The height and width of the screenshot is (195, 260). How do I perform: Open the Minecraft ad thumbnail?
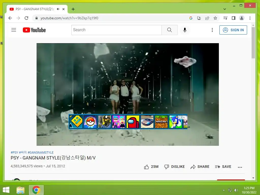pos(161,122)
